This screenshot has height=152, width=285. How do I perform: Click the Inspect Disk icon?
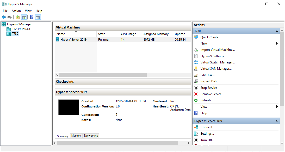click(196, 81)
